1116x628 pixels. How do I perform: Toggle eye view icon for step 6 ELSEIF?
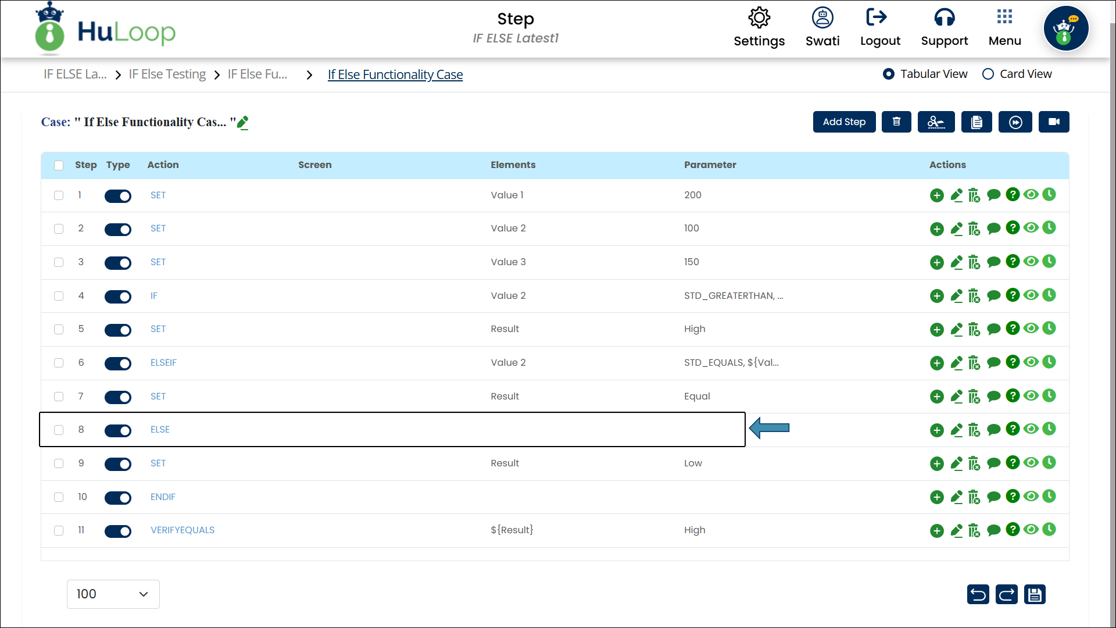(x=1031, y=362)
